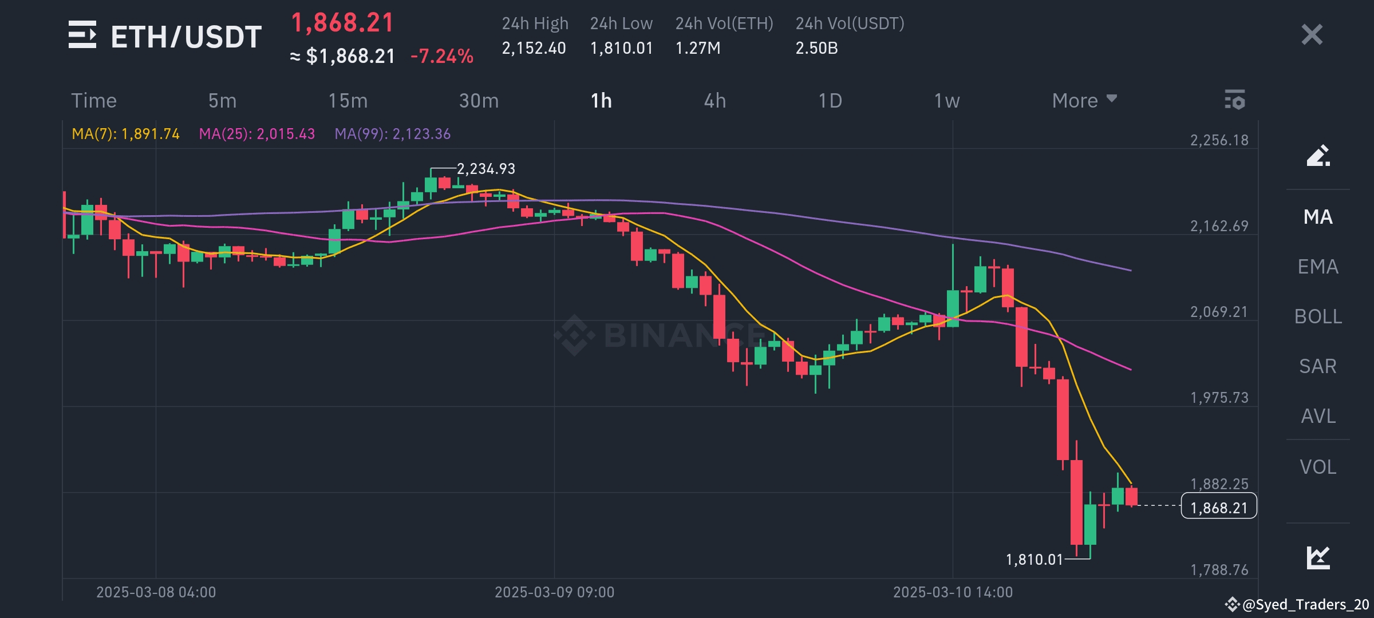The height and width of the screenshot is (618, 1374).
Task: Click the 2,069.21 price axis label
Action: [x=1219, y=312]
